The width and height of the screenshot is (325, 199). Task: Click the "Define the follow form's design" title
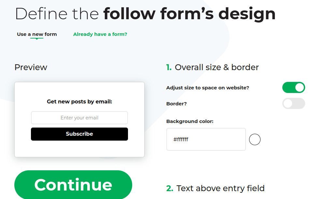[x=145, y=14]
